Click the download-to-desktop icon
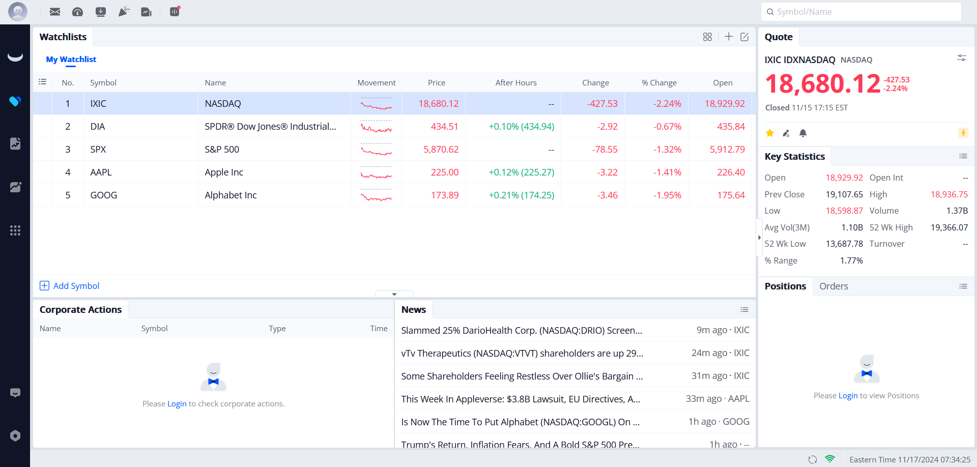Image resolution: width=977 pixels, height=467 pixels. [x=101, y=12]
